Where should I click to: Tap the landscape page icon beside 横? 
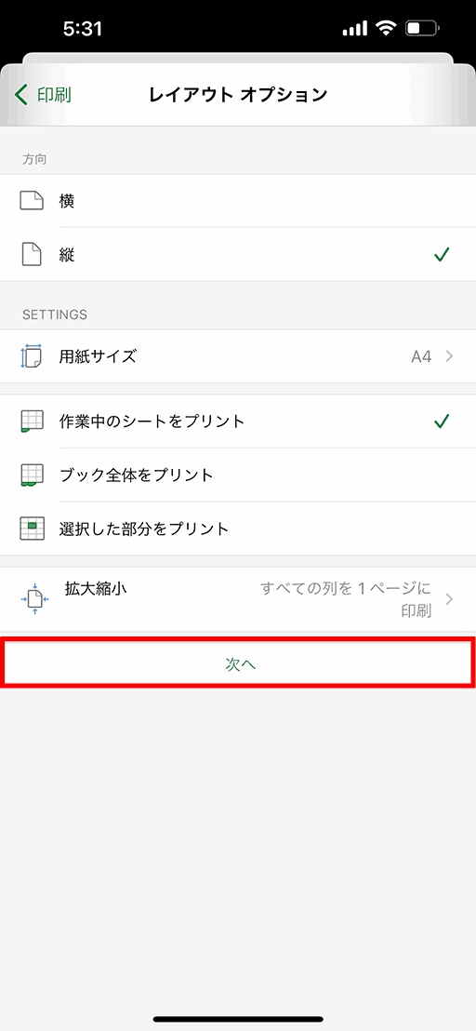point(32,201)
